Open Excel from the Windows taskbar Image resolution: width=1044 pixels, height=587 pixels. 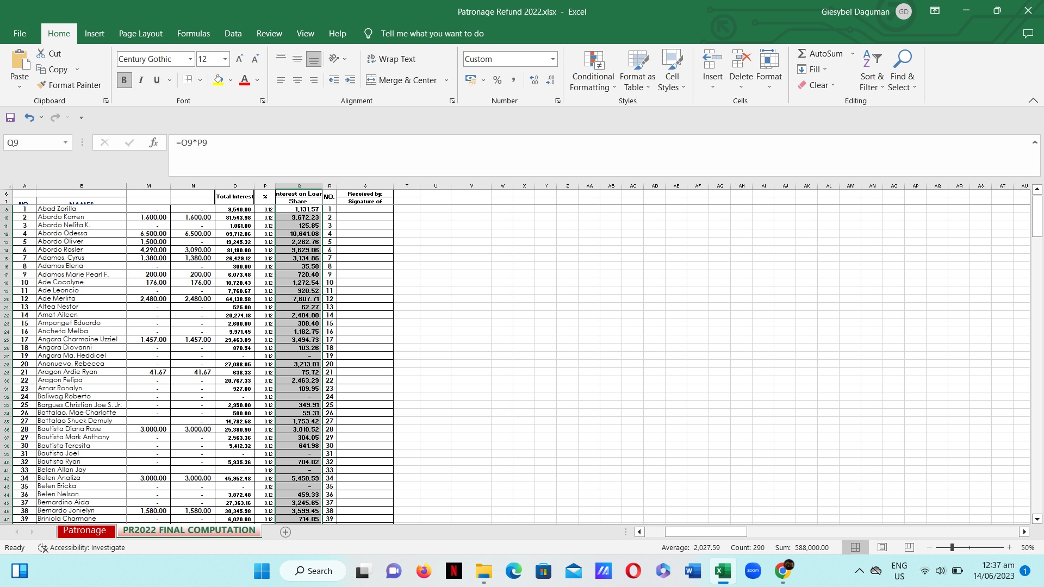click(x=723, y=571)
